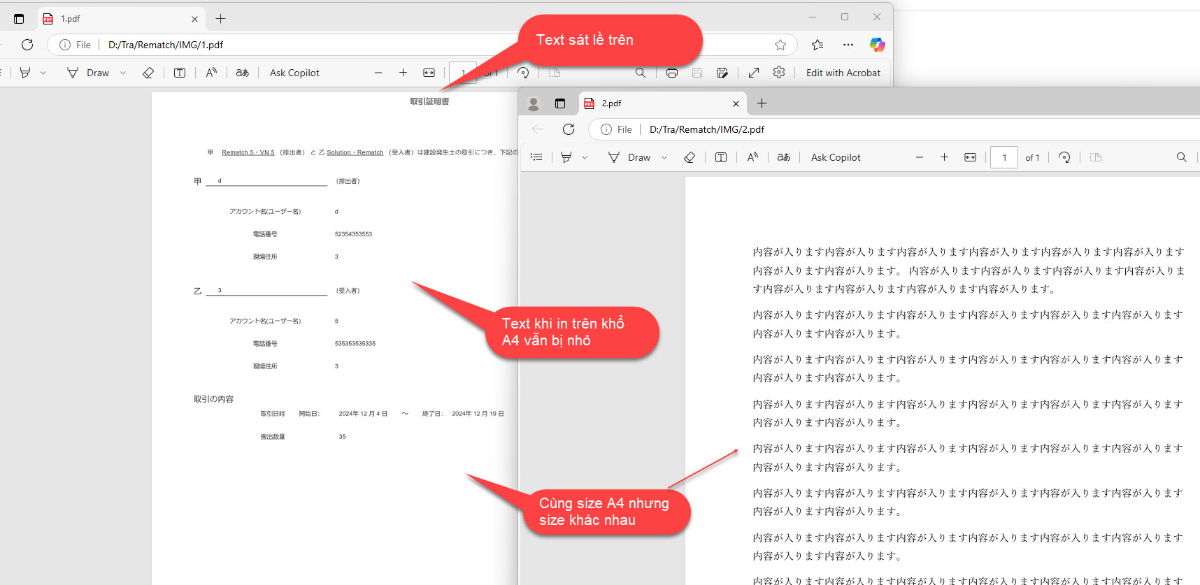Image resolution: width=1200 pixels, height=585 pixels.
Task: Click the Translate icon in 1.pdf toolbar
Action: (x=243, y=73)
